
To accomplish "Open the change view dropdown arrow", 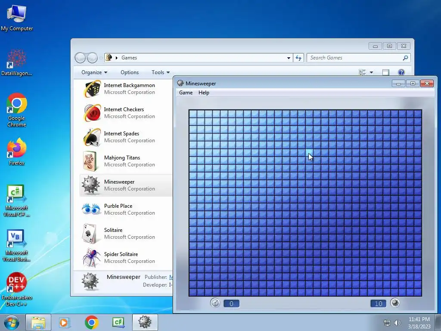I will coord(371,72).
